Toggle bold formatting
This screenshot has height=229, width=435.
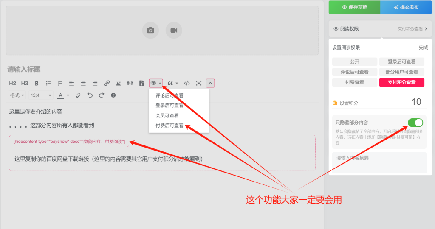[37, 83]
